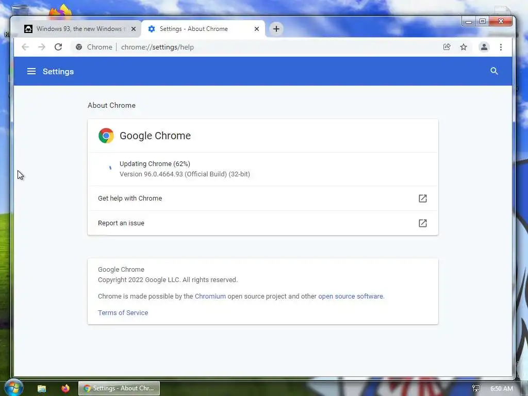The height and width of the screenshot is (396, 528).
Task: Open the Get help with Chrome row
Action: pos(262,199)
